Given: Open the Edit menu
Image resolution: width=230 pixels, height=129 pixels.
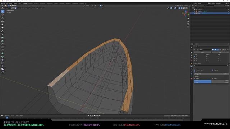Looking at the screenshot, I should tap(7, 3).
